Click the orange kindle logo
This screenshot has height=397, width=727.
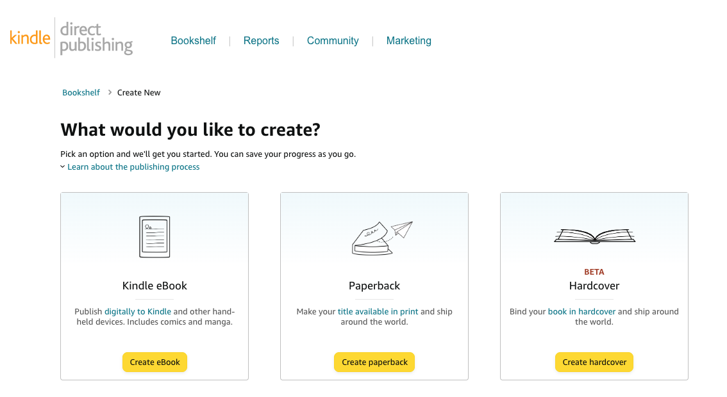pyautogui.click(x=29, y=38)
